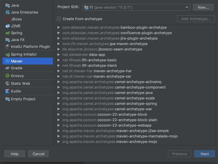Click the Maven m icon
Viewport: 218px width, 164px height.
pyautogui.click(x=7, y=61)
